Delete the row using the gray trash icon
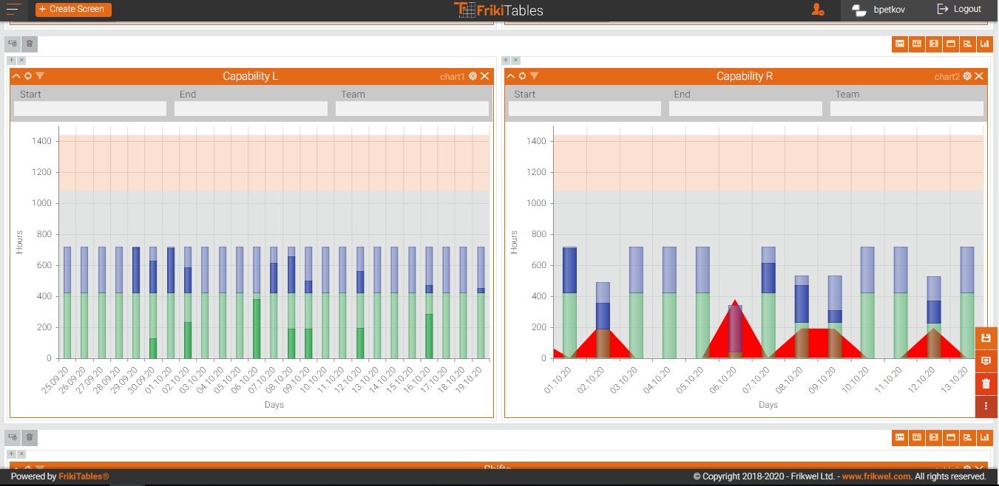 pyautogui.click(x=30, y=44)
